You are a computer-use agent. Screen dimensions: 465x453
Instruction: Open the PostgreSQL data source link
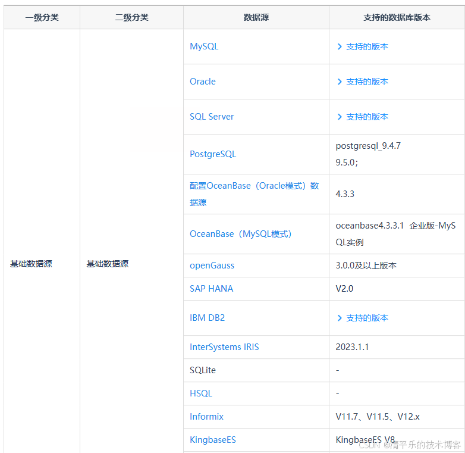coord(213,154)
